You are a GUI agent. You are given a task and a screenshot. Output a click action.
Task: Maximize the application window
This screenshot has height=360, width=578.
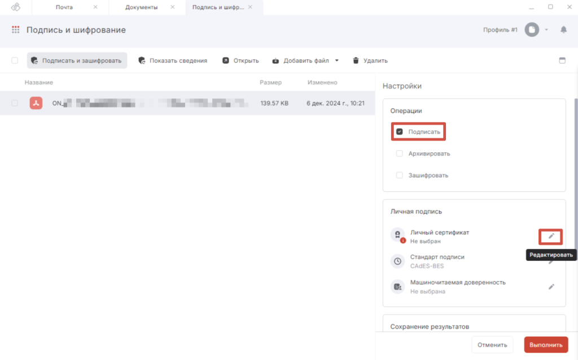click(550, 7)
